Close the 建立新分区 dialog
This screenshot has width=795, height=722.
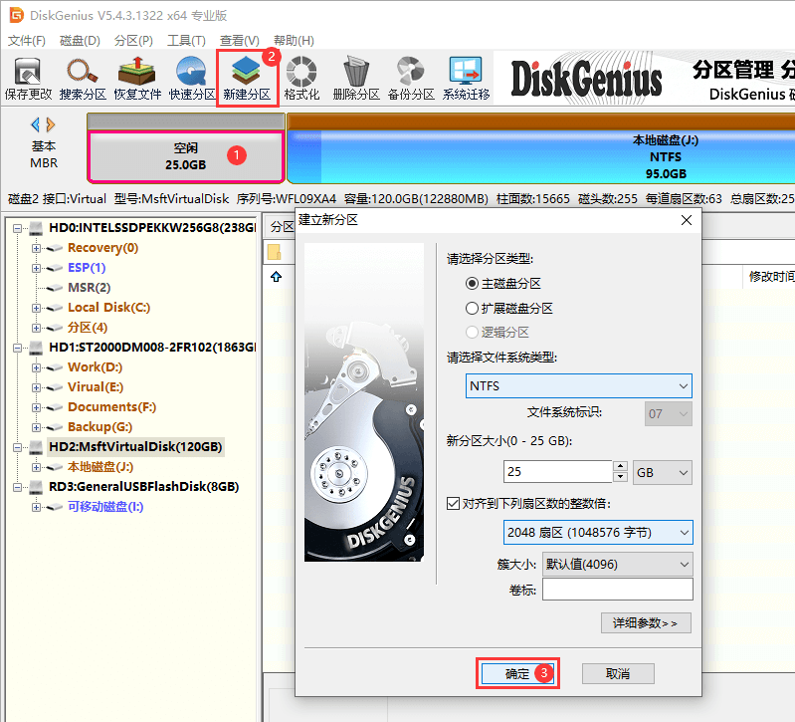coord(687,220)
